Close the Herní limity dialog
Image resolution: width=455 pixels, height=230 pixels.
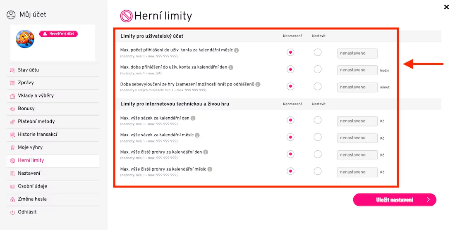446,7
